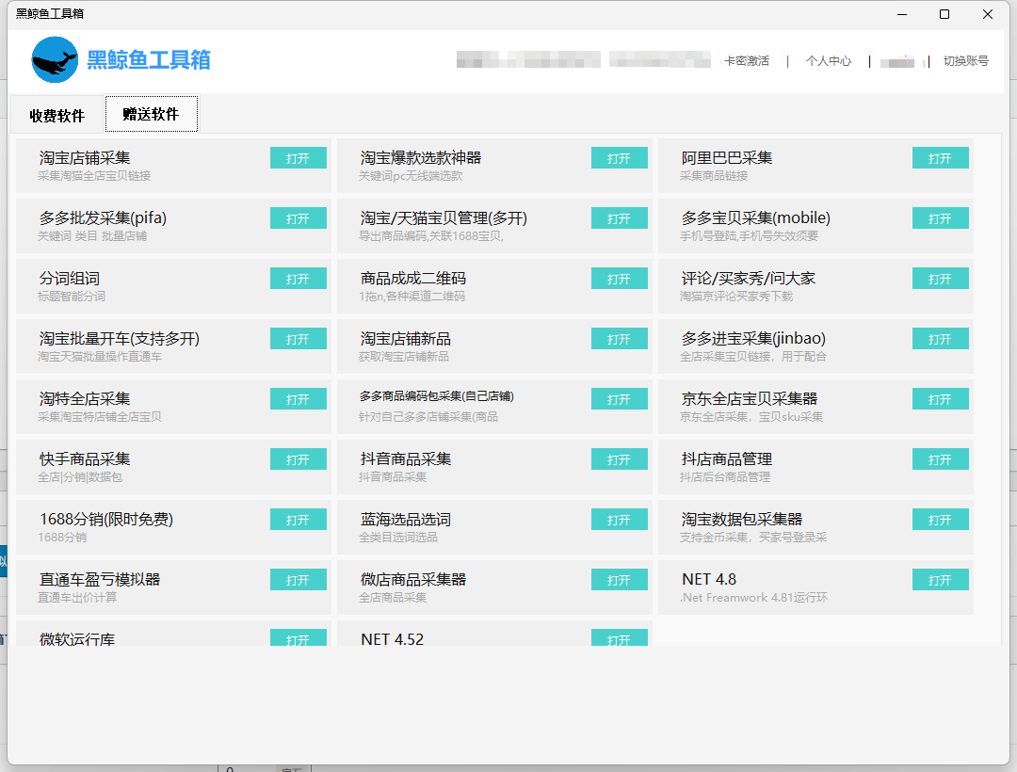
Task: Open the NET 4.8 installer entry
Action: pyautogui.click(x=940, y=580)
